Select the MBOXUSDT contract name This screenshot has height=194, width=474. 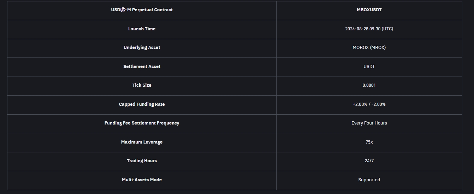[369, 10]
